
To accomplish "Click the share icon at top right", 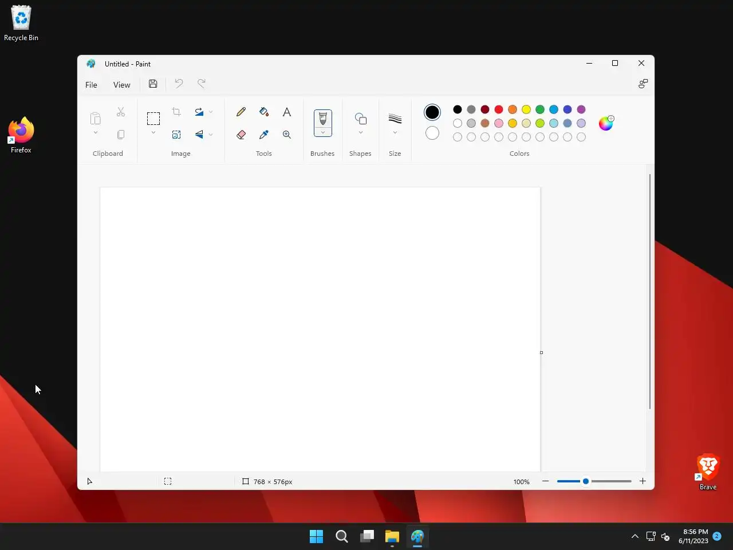I will click(x=643, y=84).
